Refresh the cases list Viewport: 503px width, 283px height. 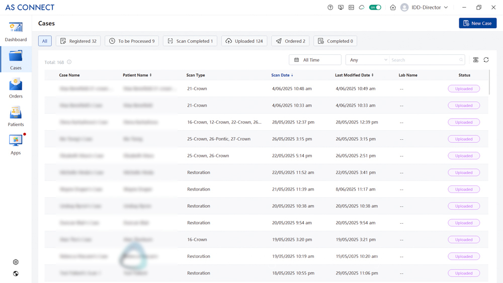point(486,60)
